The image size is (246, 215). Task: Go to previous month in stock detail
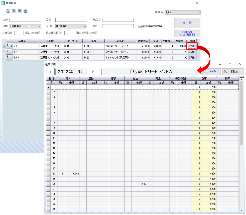[x=51, y=72]
